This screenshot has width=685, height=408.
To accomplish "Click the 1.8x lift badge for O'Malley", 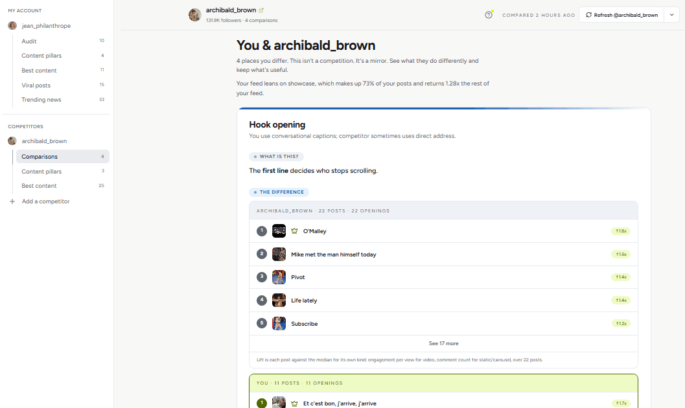I will coord(621,231).
